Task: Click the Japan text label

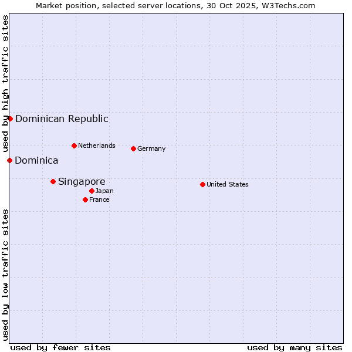Action: (x=104, y=191)
